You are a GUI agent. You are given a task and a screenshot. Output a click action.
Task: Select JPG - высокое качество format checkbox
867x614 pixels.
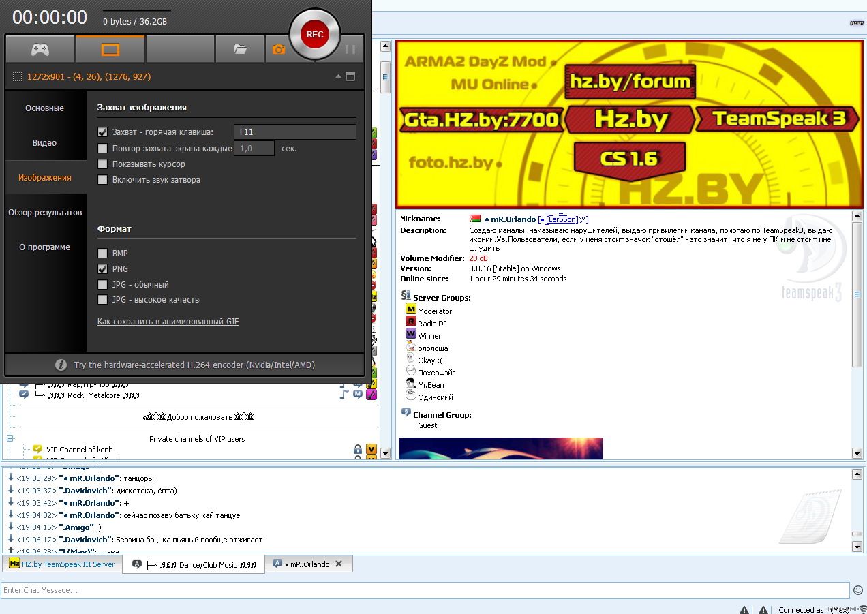[102, 300]
